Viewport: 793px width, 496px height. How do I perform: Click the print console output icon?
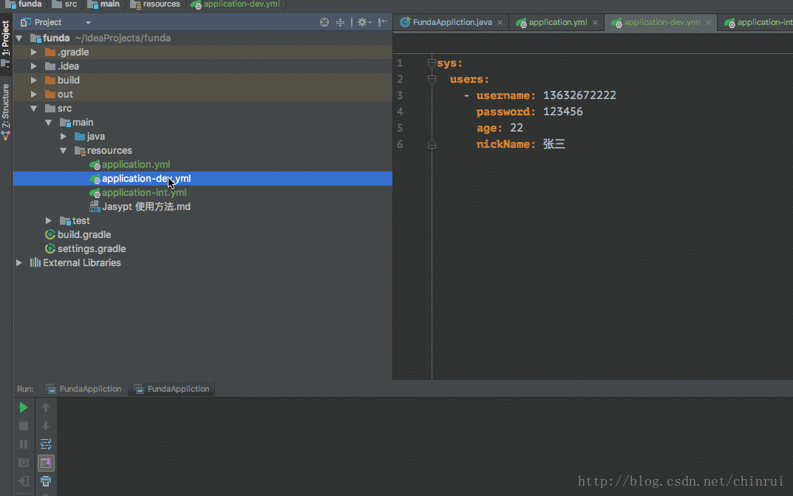point(46,481)
